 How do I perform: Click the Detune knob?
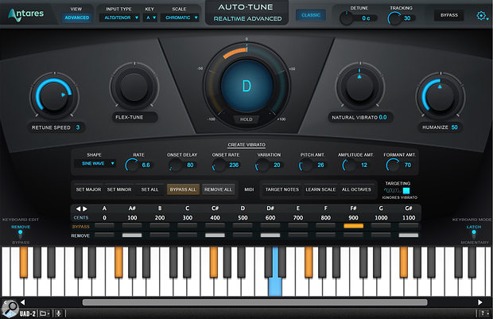(x=347, y=18)
